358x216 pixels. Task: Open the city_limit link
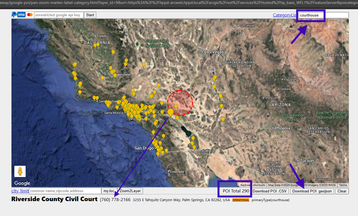click(x=20, y=191)
